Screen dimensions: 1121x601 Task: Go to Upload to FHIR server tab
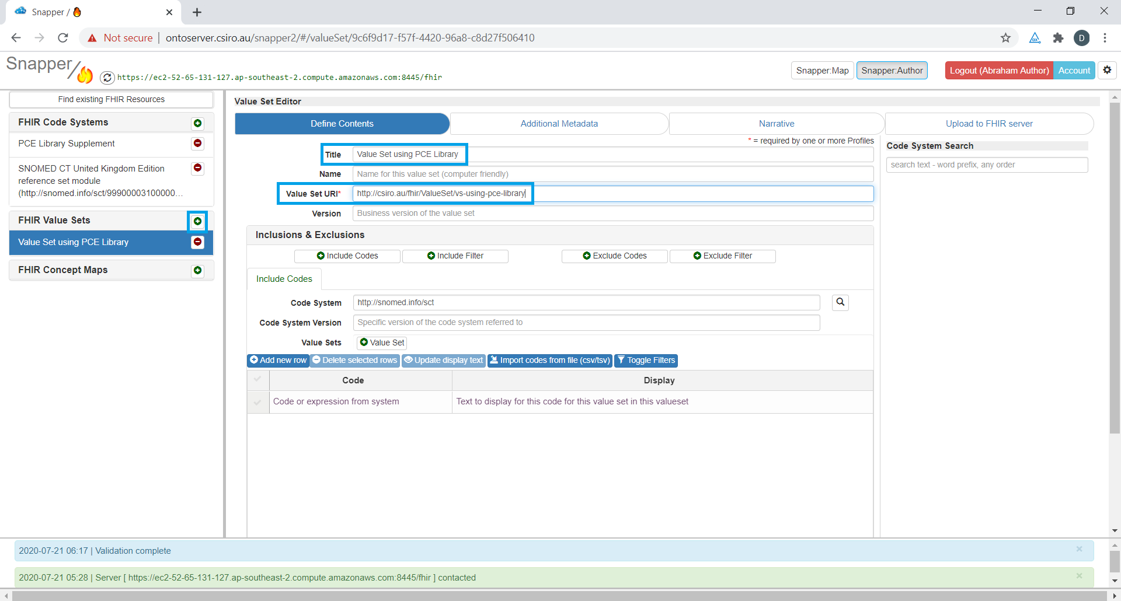click(989, 124)
